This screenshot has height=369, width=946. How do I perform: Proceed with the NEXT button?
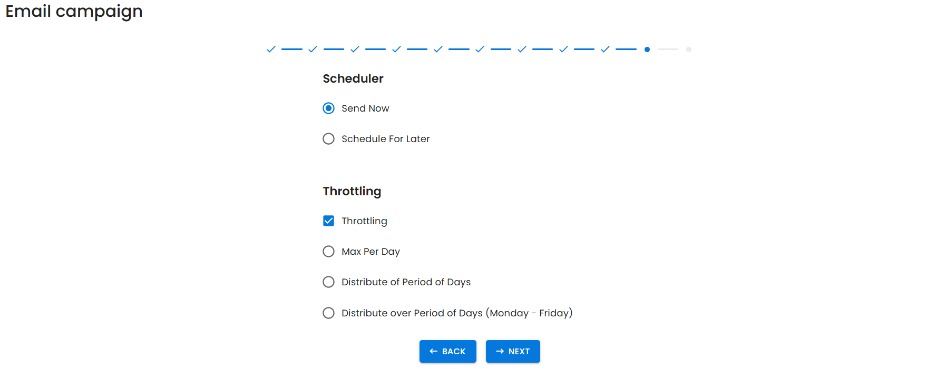[513, 352]
